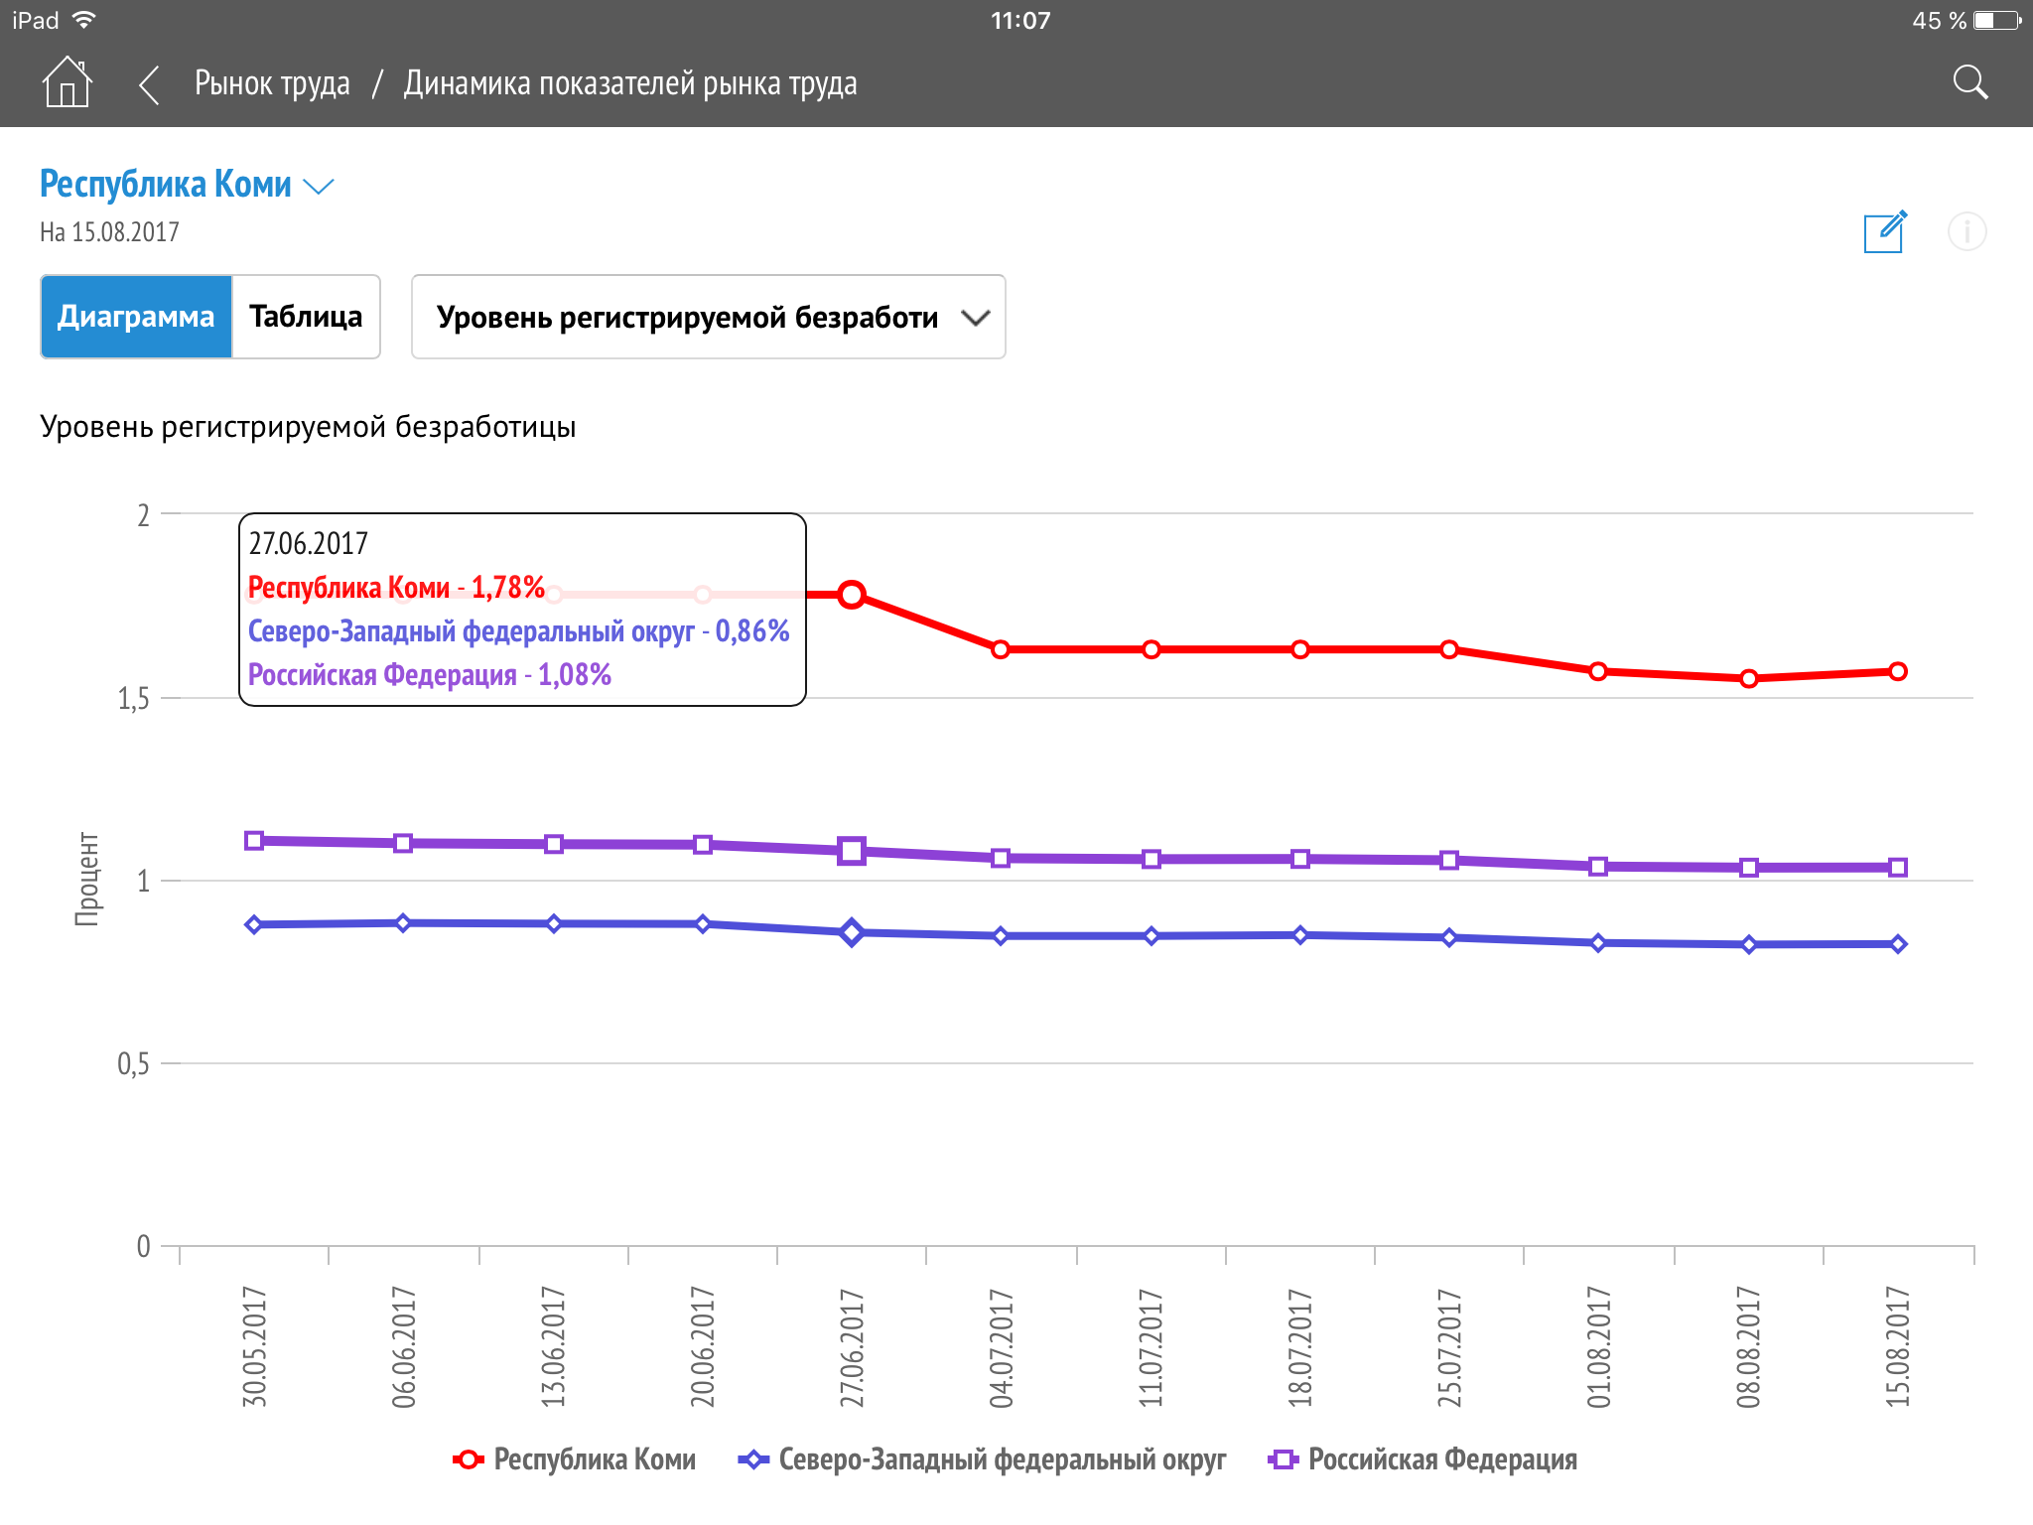The height and width of the screenshot is (1525, 2033).
Task: Toggle Северо-Западный федеральный округ legend series
Action: pyautogui.click(x=1002, y=1459)
